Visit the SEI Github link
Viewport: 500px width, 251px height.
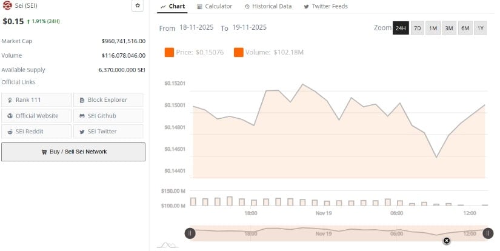tap(108, 116)
